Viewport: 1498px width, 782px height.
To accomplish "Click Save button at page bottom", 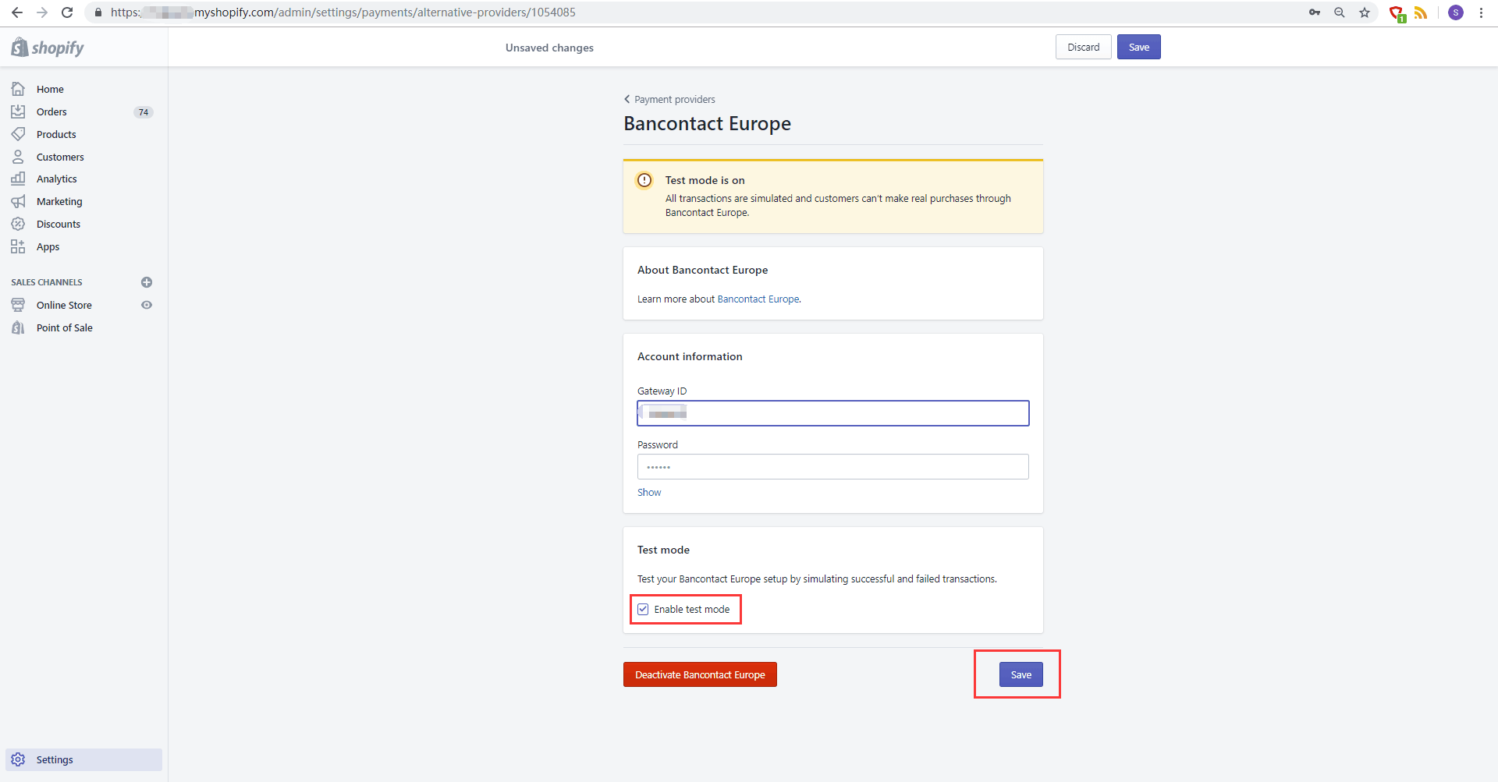I will (x=1021, y=674).
